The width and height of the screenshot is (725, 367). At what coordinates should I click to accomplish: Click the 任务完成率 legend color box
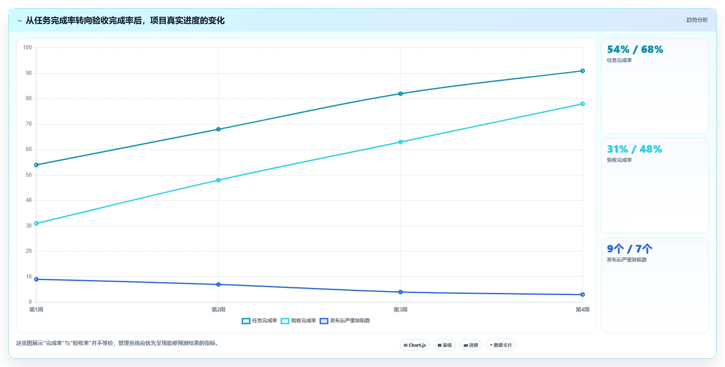[x=246, y=321]
